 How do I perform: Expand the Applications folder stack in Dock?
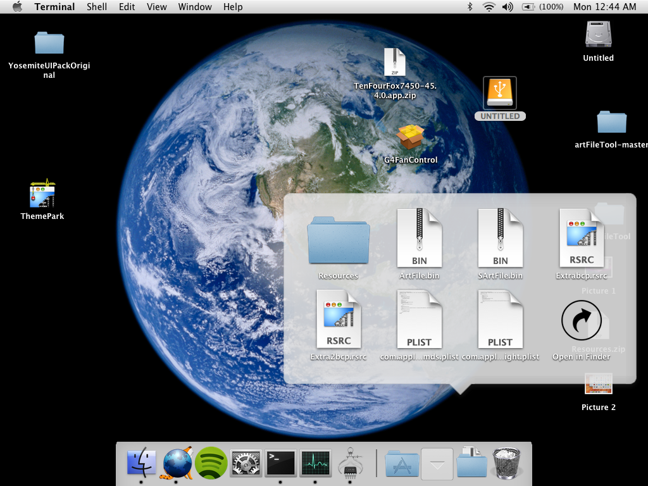click(402, 464)
